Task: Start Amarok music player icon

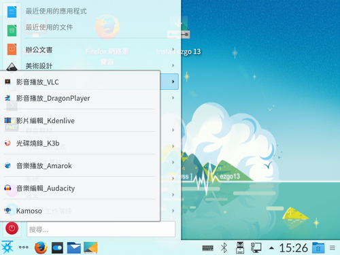Action: click(7, 165)
